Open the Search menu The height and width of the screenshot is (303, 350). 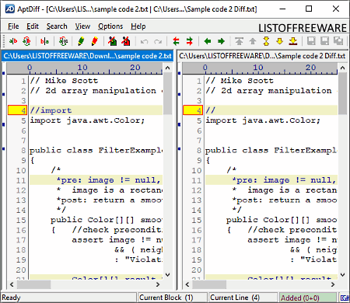tap(57, 26)
